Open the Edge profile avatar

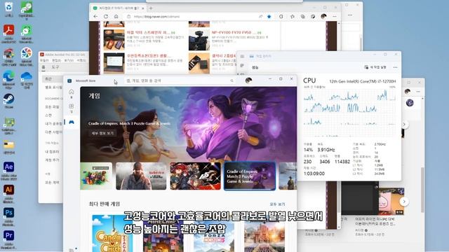coord(323,16)
